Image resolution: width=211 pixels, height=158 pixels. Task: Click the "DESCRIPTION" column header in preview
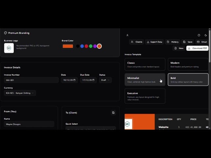(165, 119)
